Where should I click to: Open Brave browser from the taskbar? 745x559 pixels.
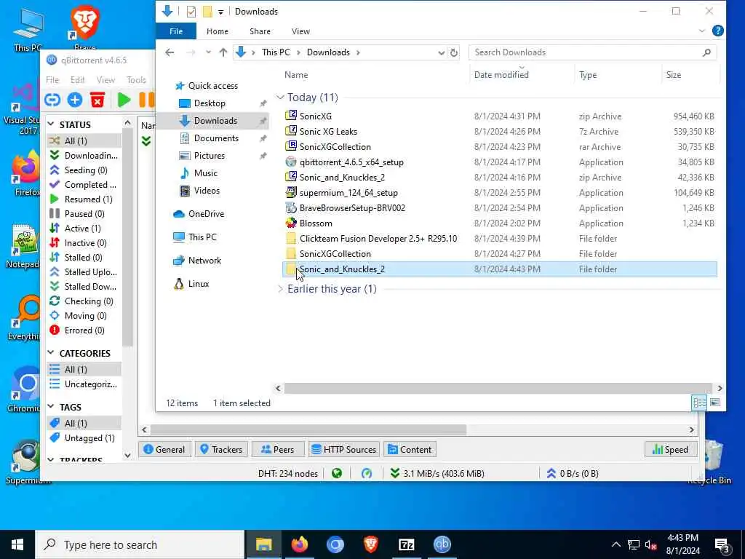pyautogui.click(x=370, y=544)
